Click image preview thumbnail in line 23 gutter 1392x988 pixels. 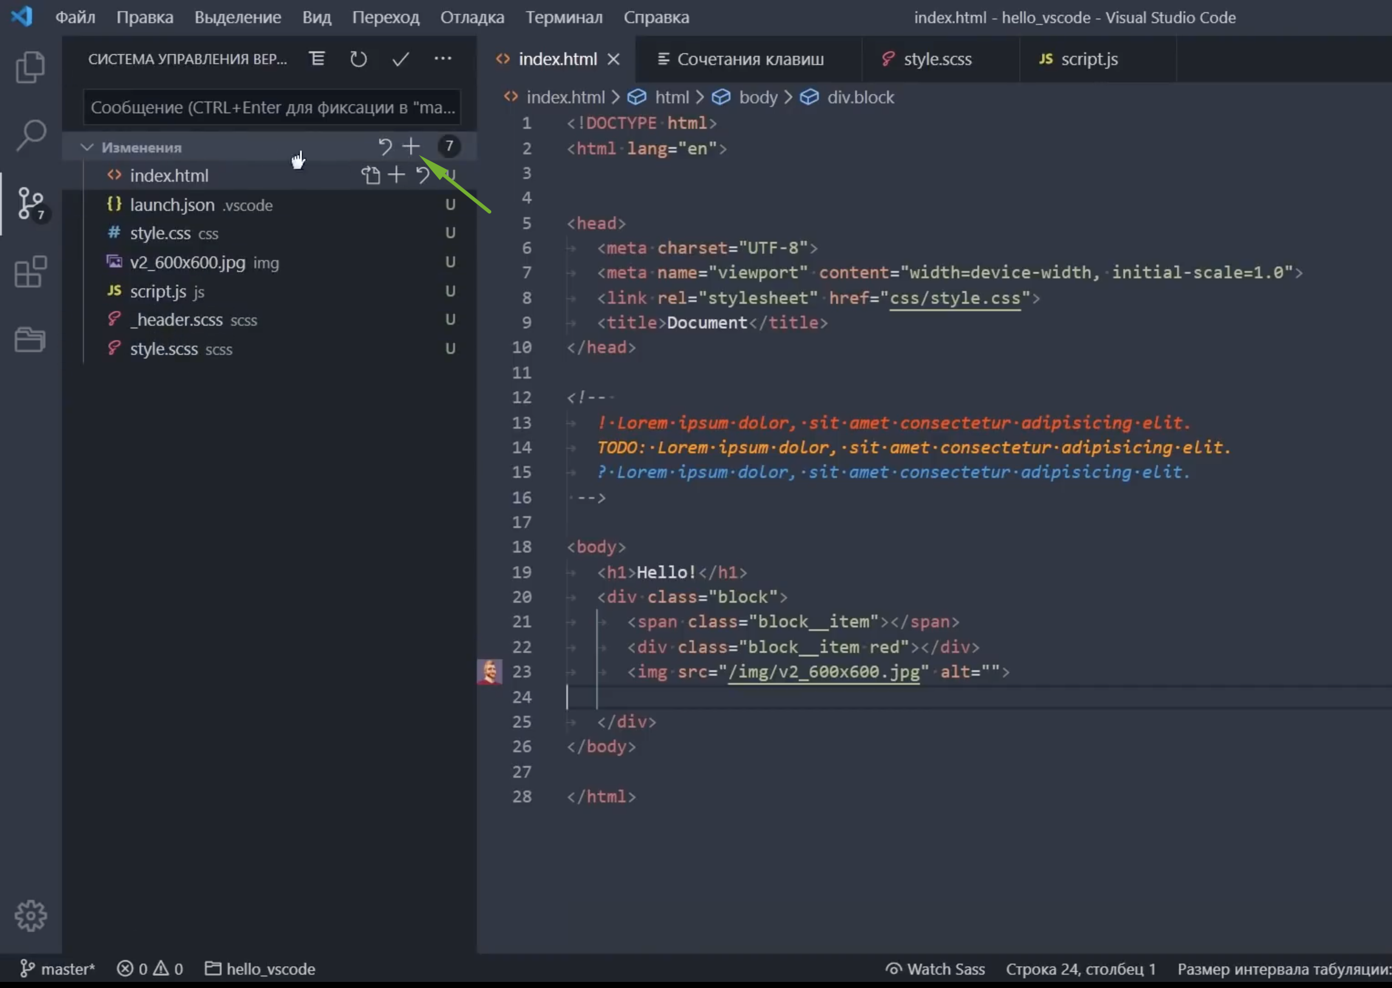(489, 671)
